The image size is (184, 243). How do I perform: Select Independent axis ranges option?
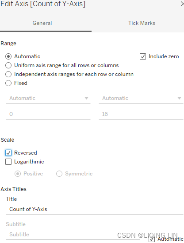(x=8, y=74)
